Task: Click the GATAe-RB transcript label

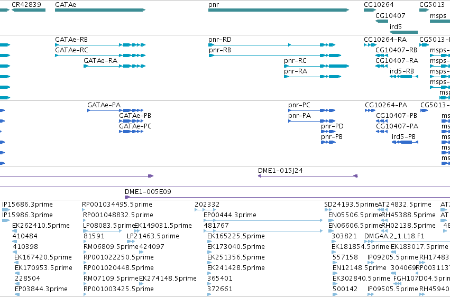Action: (x=71, y=40)
